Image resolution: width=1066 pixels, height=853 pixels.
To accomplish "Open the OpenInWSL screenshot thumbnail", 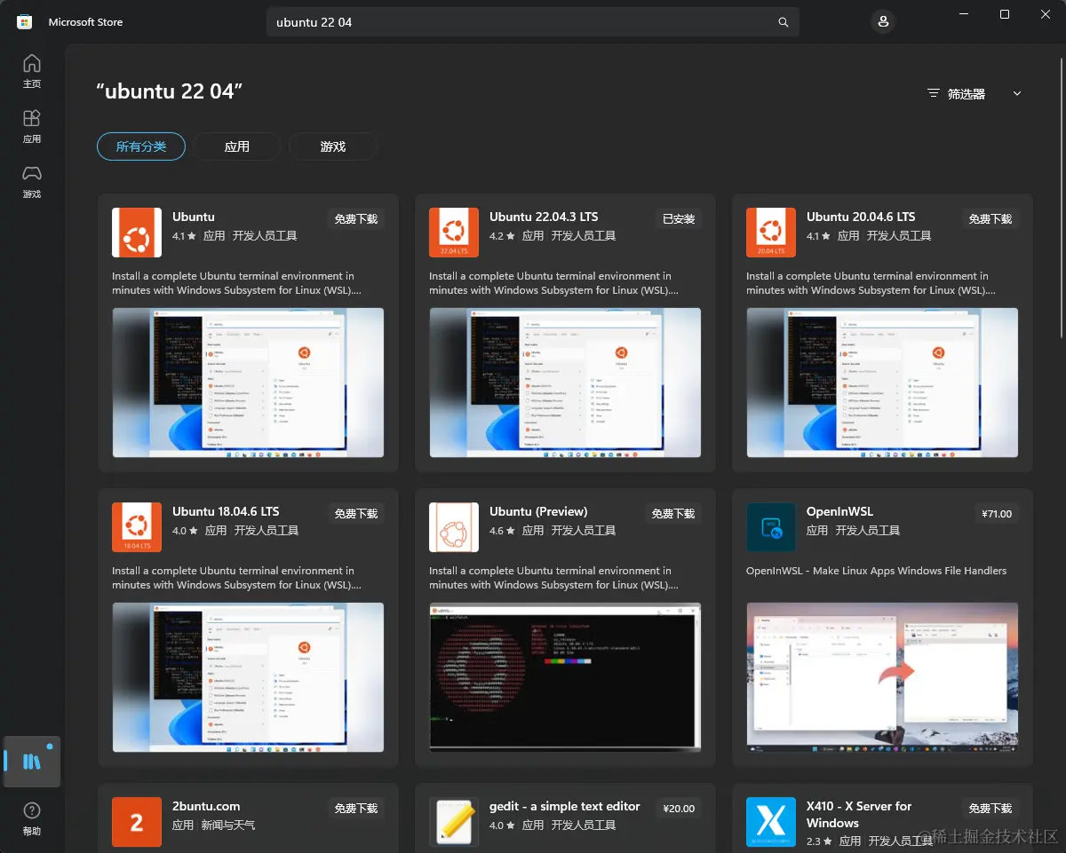I will coord(882,677).
